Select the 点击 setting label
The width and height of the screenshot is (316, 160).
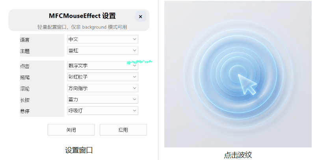25,66
